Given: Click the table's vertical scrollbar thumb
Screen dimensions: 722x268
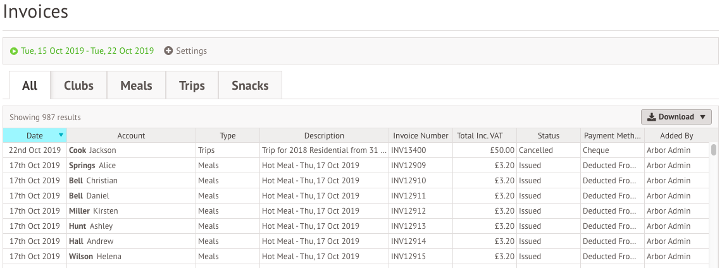Looking at the screenshot, I should coord(714,150).
